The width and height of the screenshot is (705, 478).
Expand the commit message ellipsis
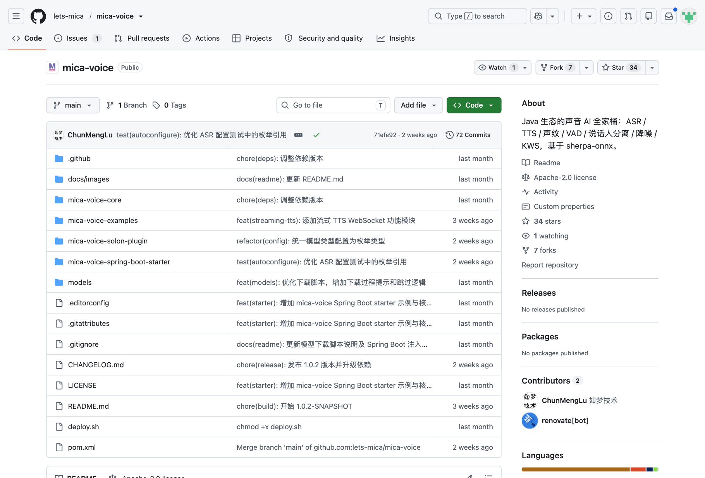pyautogui.click(x=298, y=135)
